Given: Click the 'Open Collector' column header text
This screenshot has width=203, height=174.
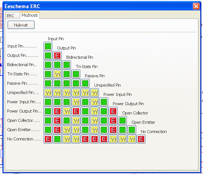Looking at the screenshot, I should [135, 113].
